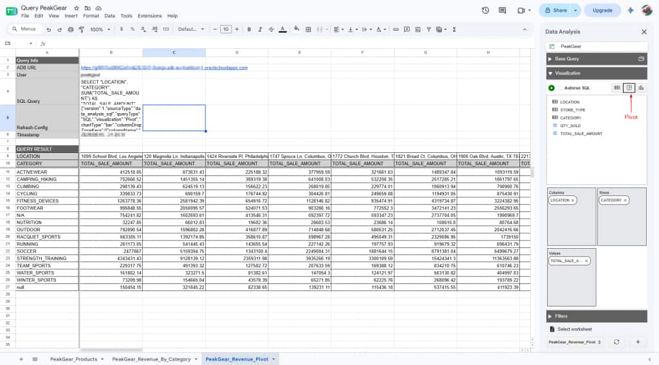Insert link using toolbar icon
Image resolution: width=659 pixels, height=365 pixels.
(396, 30)
